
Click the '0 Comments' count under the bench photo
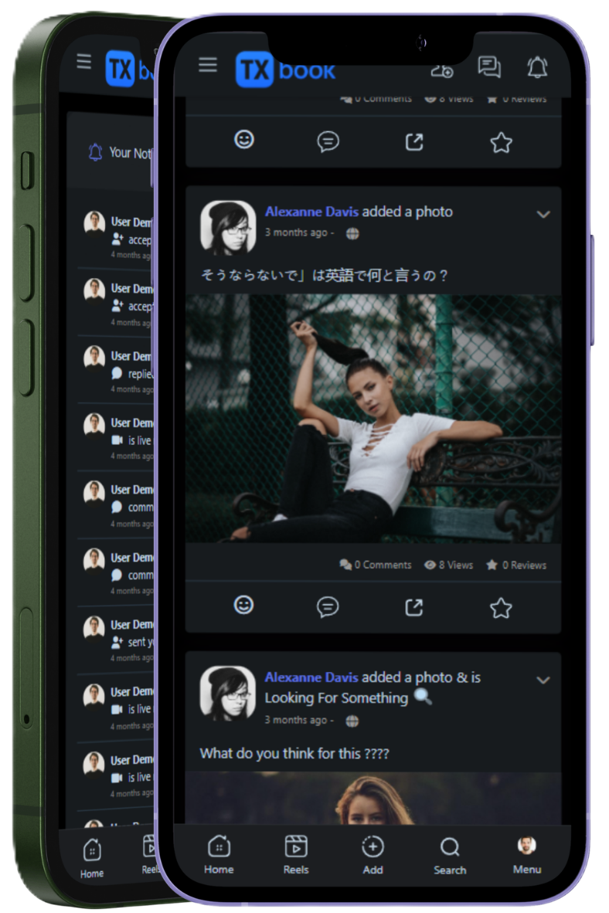[x=376, y=565]
